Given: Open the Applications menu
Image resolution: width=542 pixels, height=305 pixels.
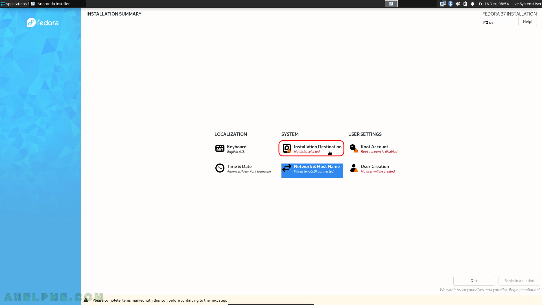Looking at the screenshot, I should (x=14, y=4).
